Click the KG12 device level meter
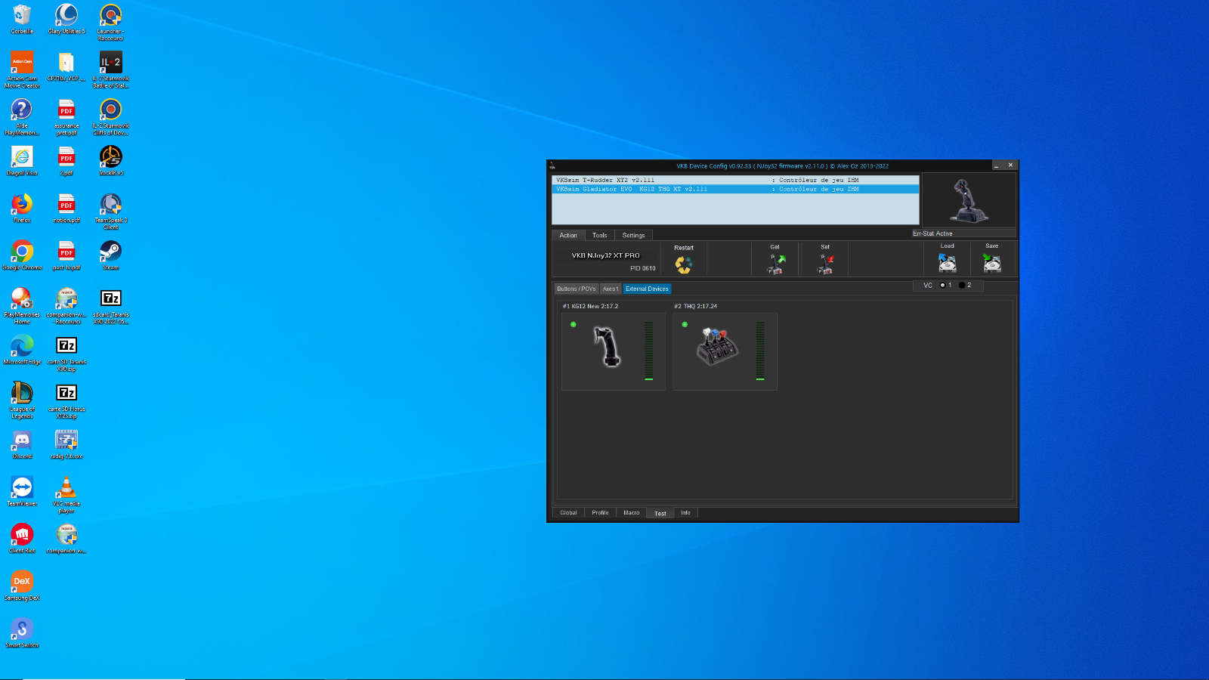Viewport: 1209px width, 680px height. (648, 351)
